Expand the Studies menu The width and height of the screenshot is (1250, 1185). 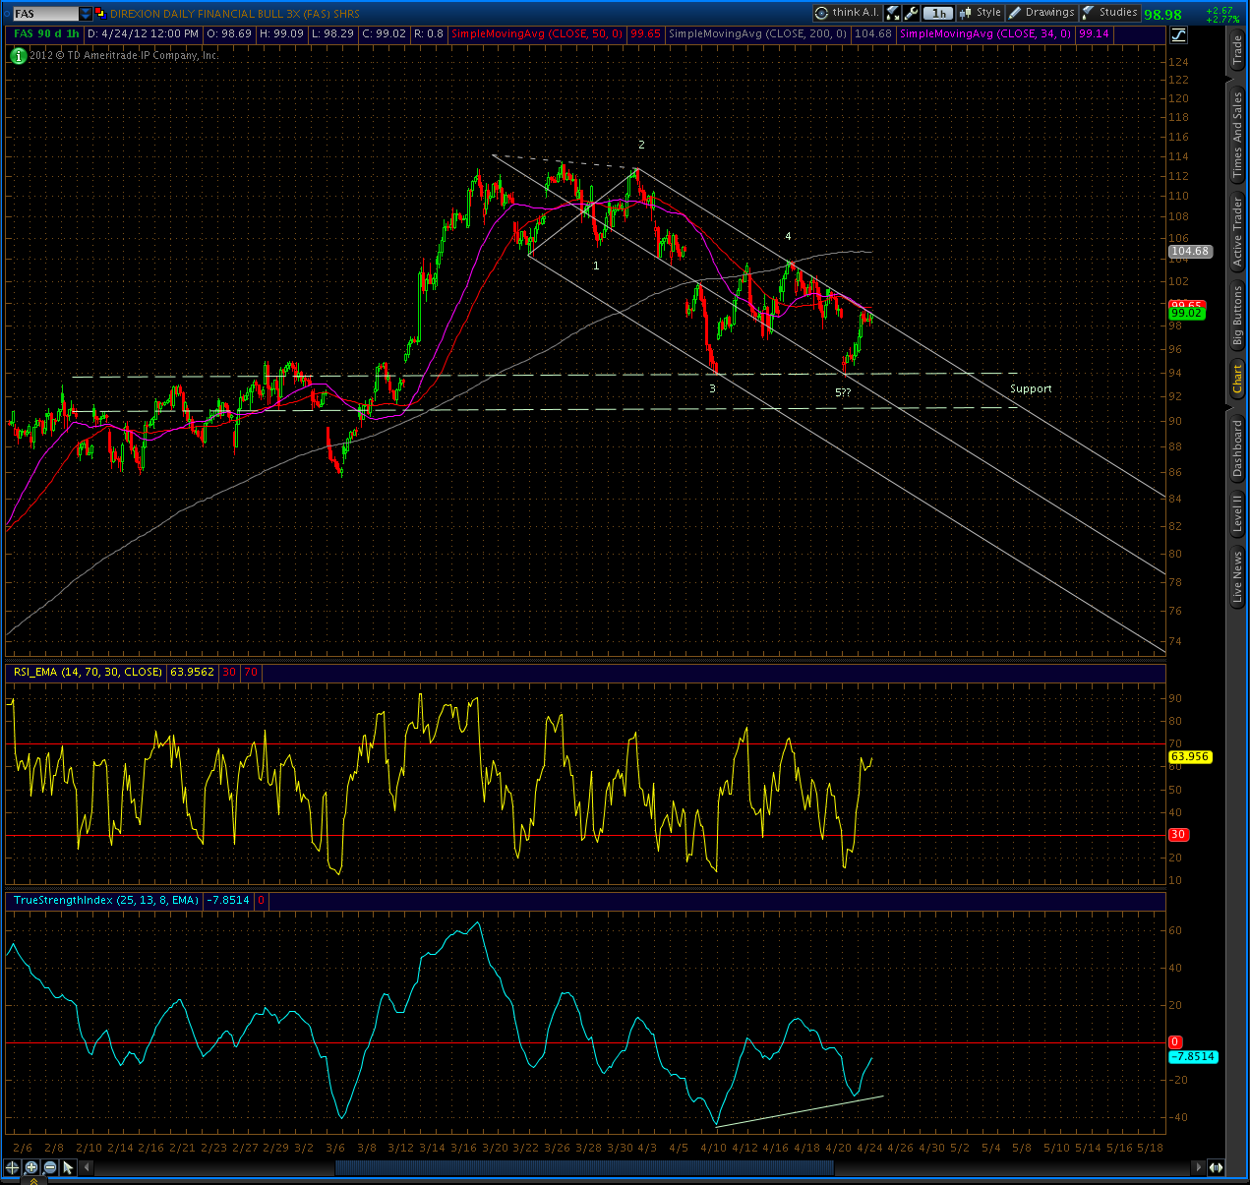click(x=1110, y=13)
